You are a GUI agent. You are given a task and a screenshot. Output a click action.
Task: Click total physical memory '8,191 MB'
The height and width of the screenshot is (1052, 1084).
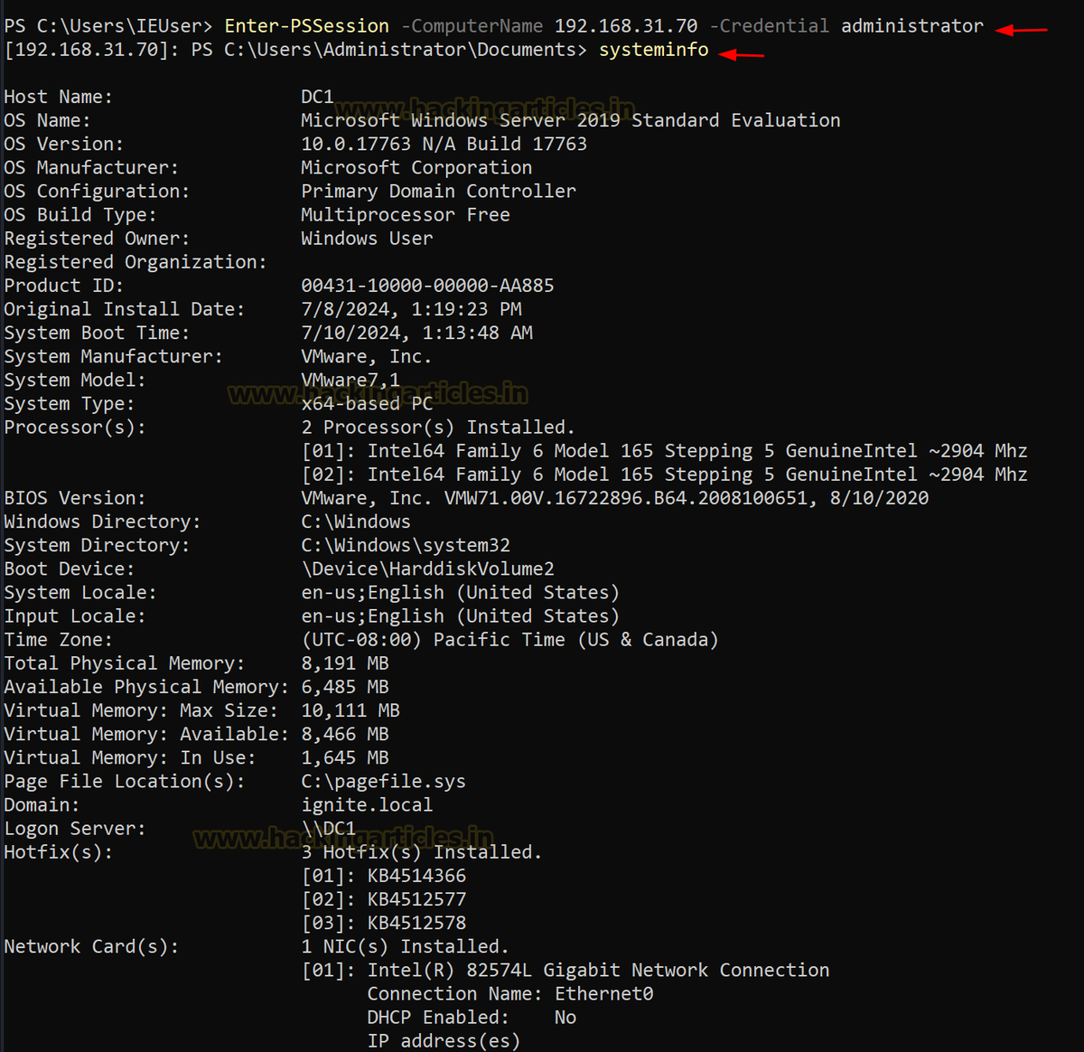(x=345, y=662)
